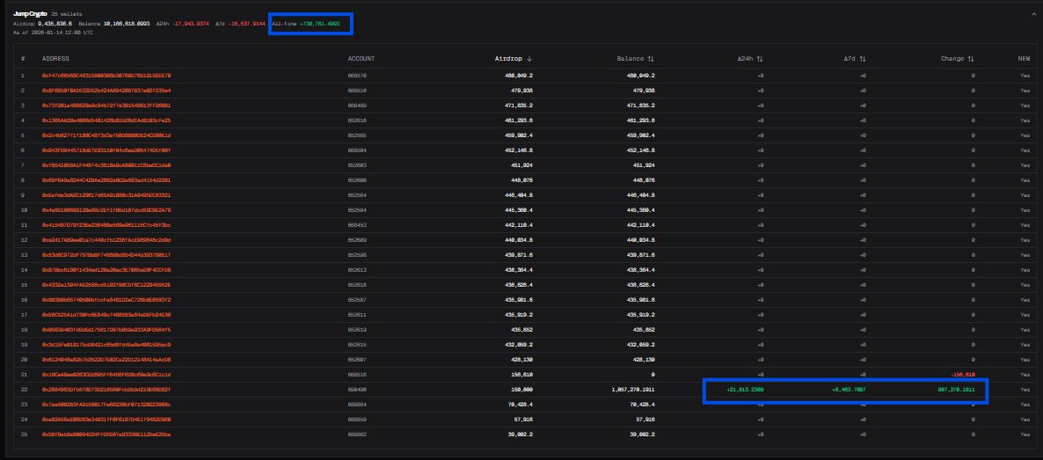Open wallet address link in row 11
The width and height of the screenshot is (1043, 460).
pos(106,225)
